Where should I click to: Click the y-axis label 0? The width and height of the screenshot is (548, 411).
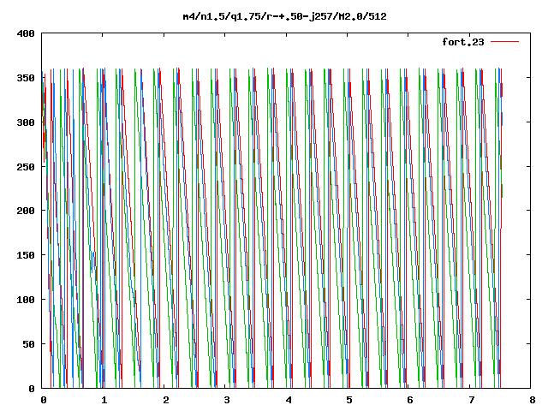(32, 389)
